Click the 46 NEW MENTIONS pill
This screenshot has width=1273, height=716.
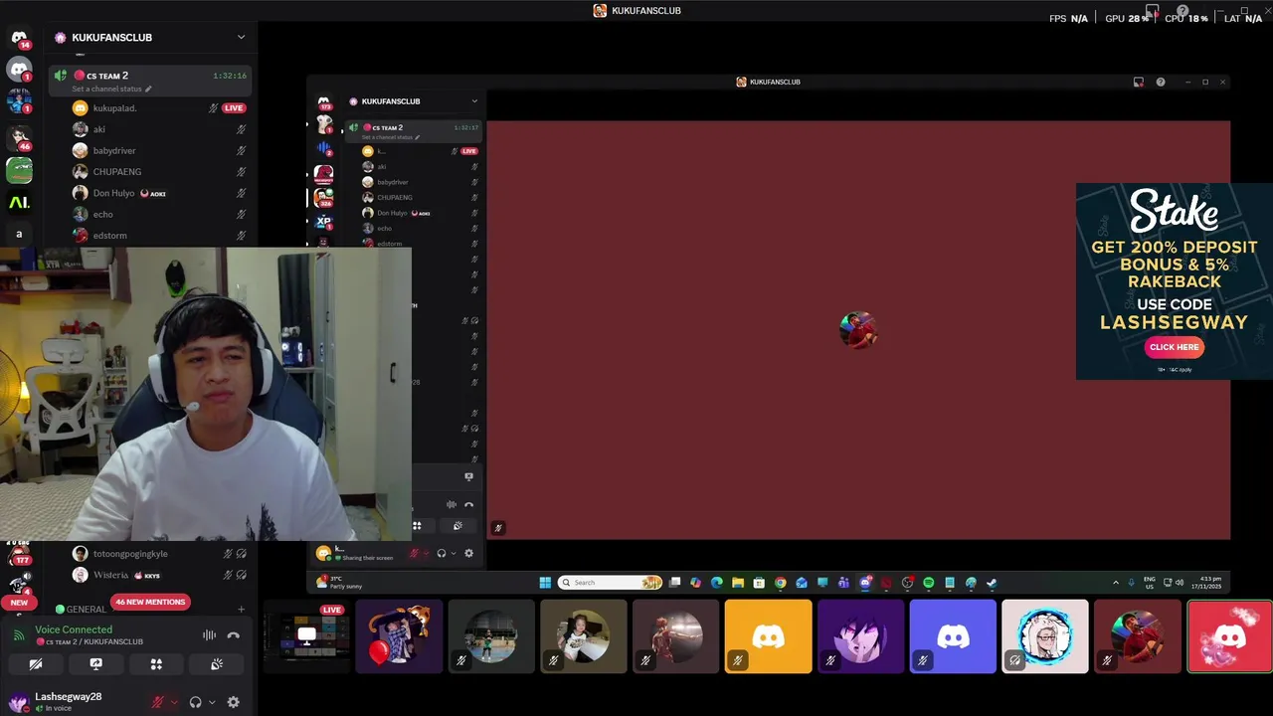click(x=150, y=602)
